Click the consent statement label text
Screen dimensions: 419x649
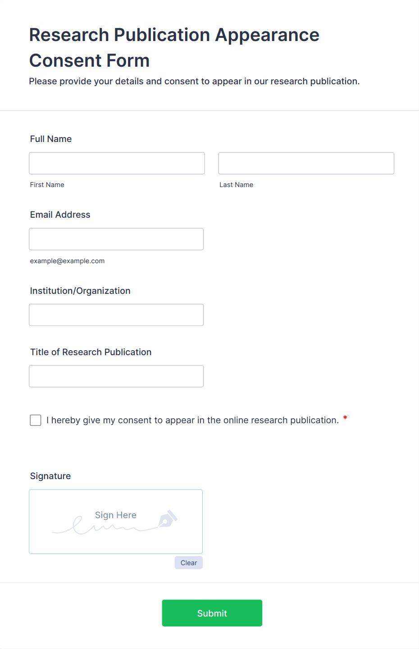tap(192, 420)
